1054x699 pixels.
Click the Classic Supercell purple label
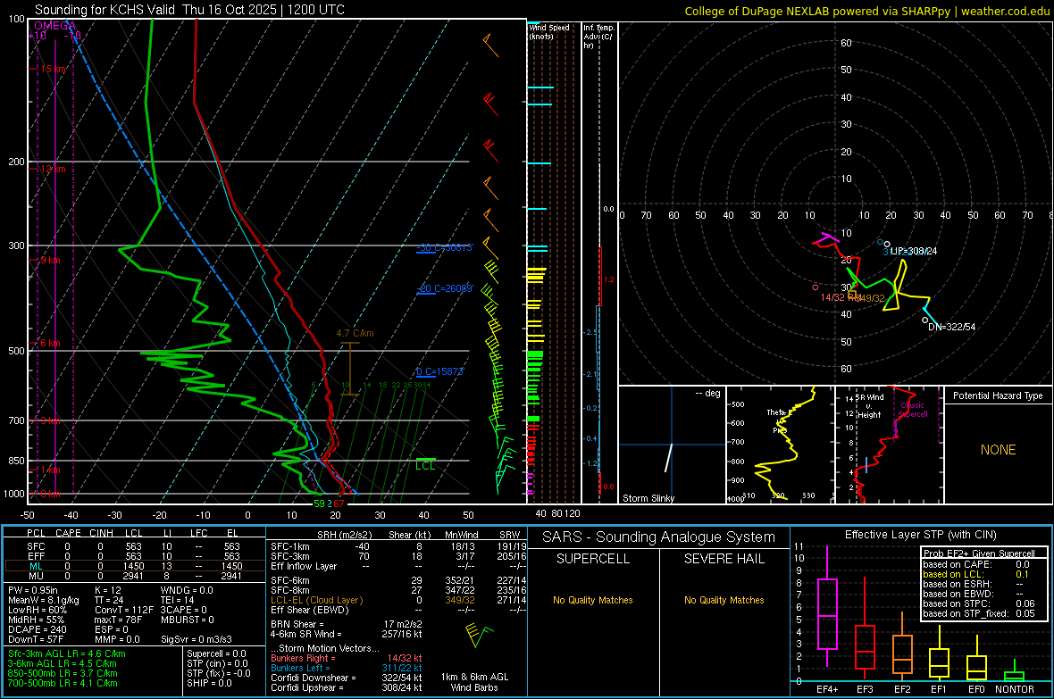point(913,410)
